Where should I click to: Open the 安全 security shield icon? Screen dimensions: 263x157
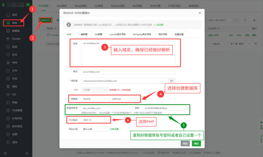pos(8,55)
